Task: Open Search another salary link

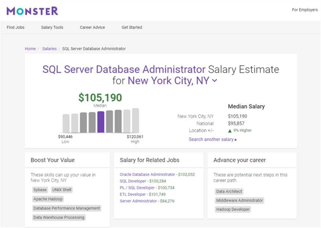Action: pyautogui.click(x=213, y=139)
